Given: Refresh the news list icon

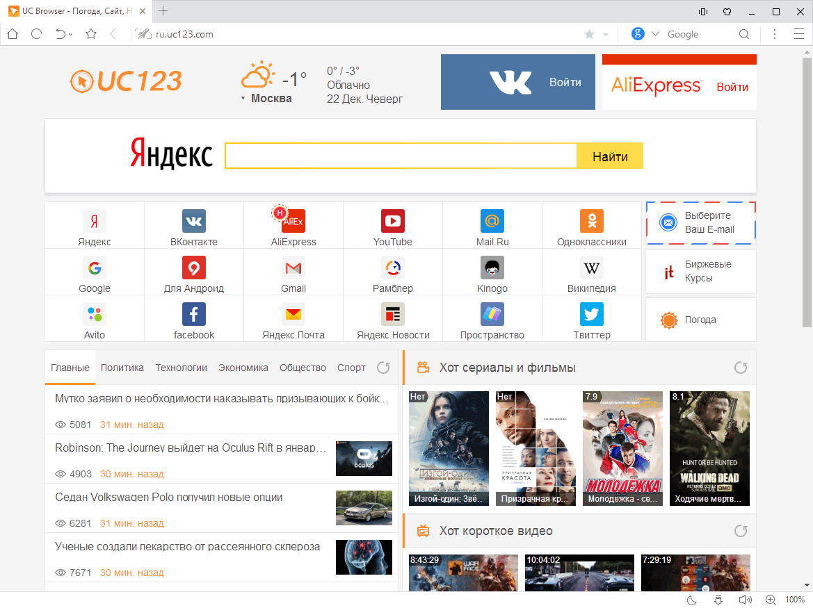Looking at the screenshot, I should coord(383,367).
